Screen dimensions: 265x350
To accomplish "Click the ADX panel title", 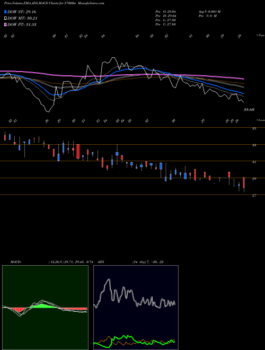I will click(101, 262).
